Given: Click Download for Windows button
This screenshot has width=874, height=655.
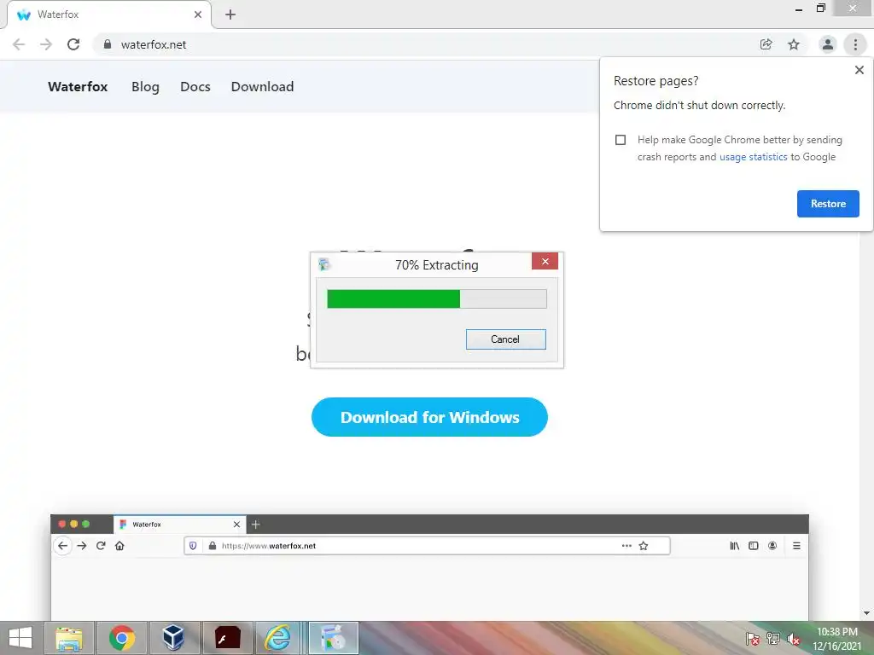Looking at the screenshot, I should pyautogui.click(x=429, y=417).
